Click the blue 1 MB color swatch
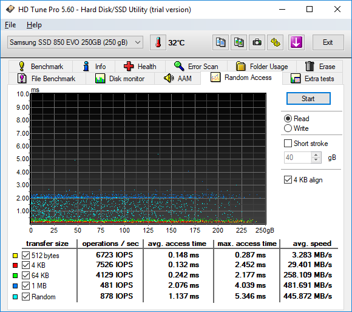The width and height of the screenshot is (352, 312). 15,286
